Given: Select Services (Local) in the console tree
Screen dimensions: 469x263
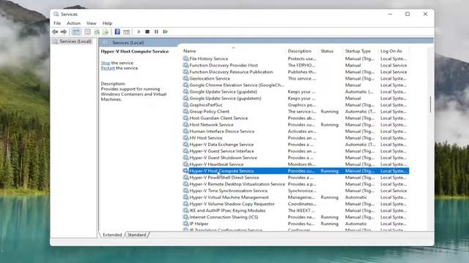Looking at the screenshot, I should [x=75, y=41].
